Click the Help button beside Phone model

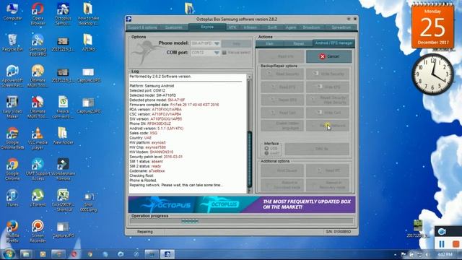pyautogui.click(x=236, y=43)
